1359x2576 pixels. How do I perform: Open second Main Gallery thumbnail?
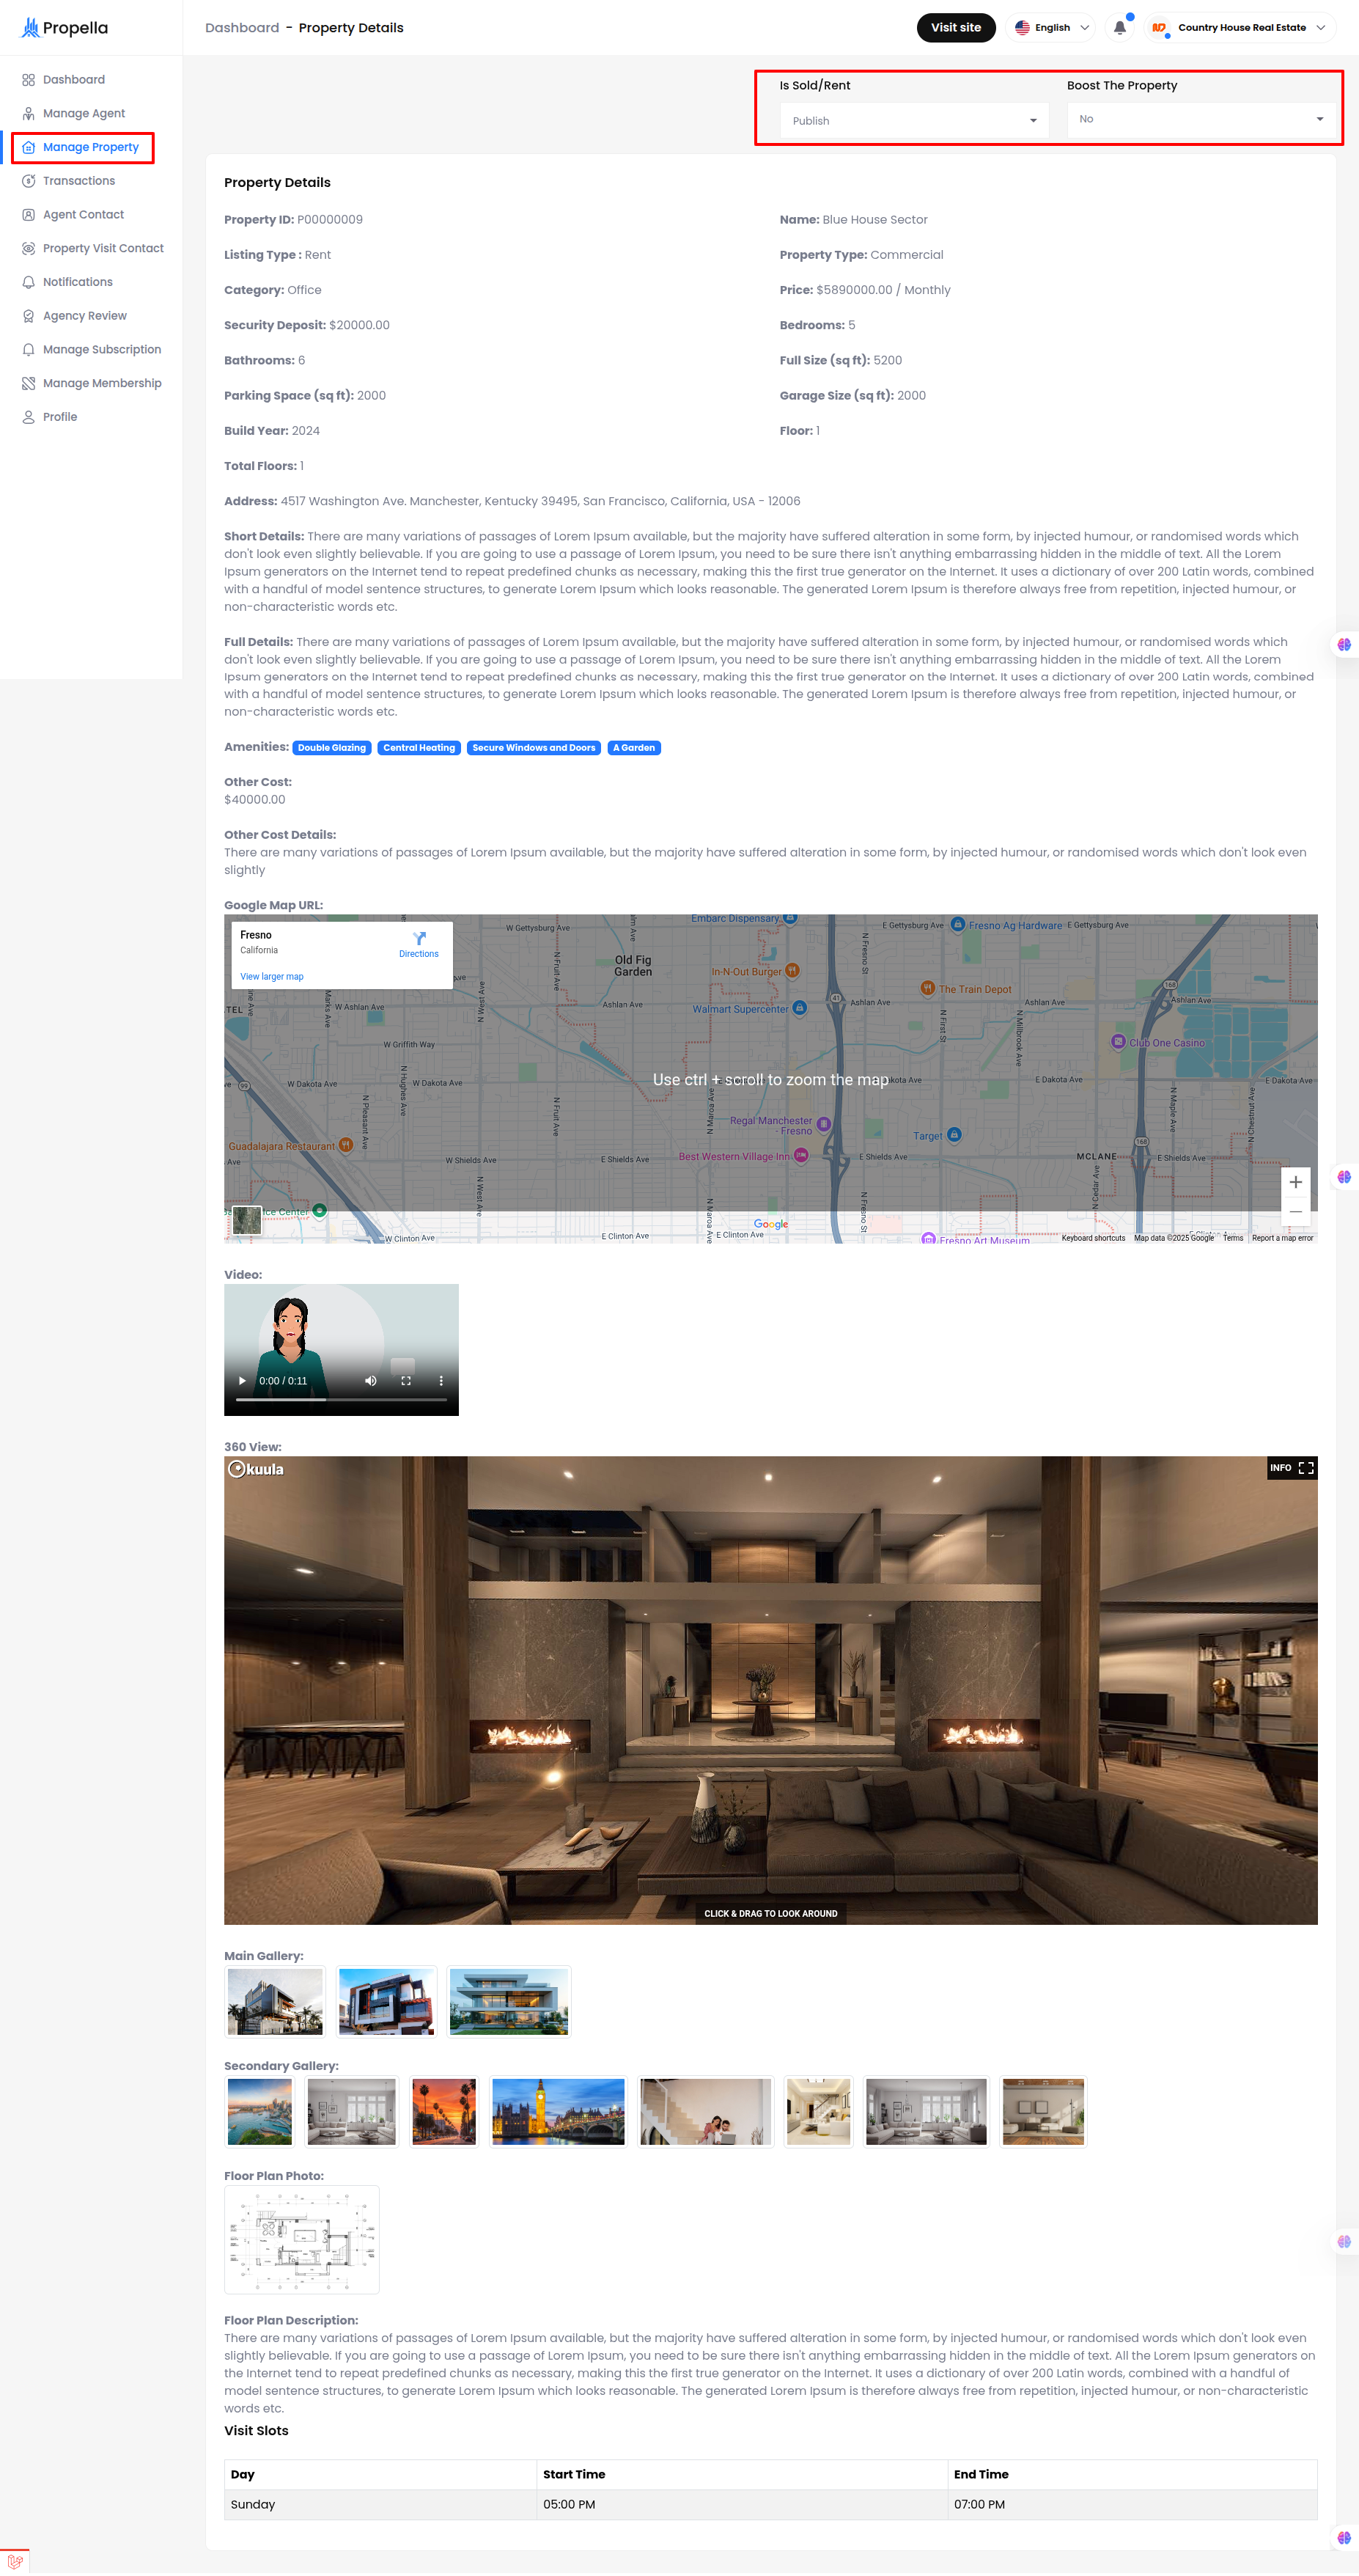click(386, 2002)
